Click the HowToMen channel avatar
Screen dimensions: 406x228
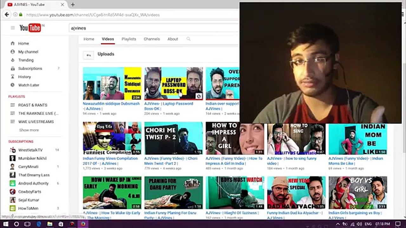point(13,208)
